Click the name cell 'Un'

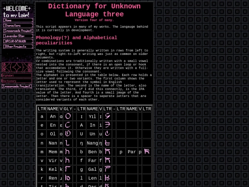(x=92, y=134)
